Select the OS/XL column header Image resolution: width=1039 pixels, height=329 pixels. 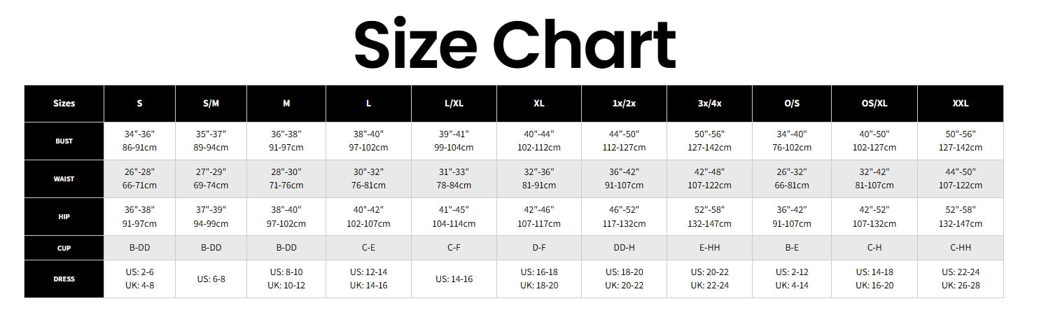874,104
